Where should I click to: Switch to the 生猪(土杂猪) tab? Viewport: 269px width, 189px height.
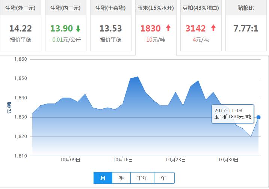(111, 25)
